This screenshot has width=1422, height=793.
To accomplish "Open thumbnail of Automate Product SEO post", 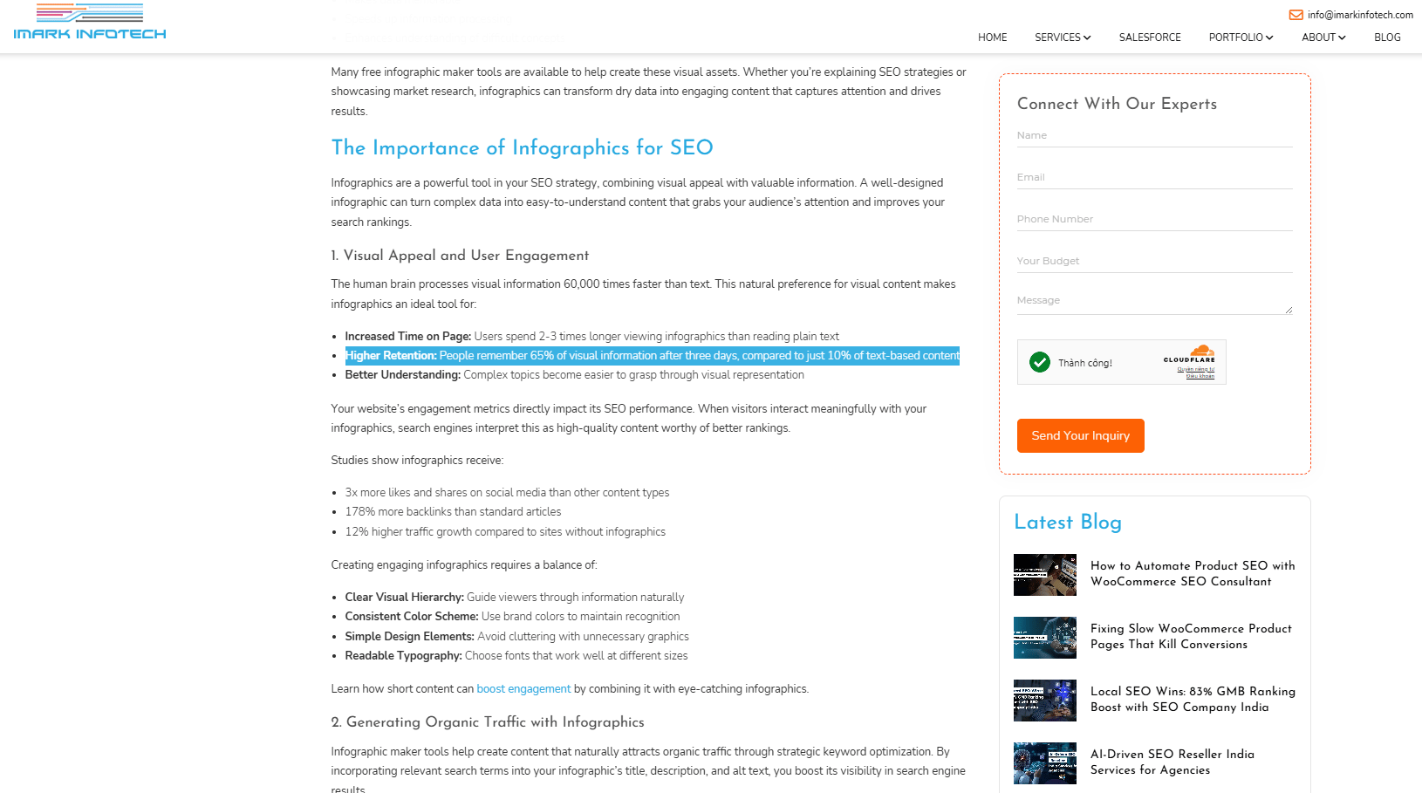I will tap(1045, 575).
